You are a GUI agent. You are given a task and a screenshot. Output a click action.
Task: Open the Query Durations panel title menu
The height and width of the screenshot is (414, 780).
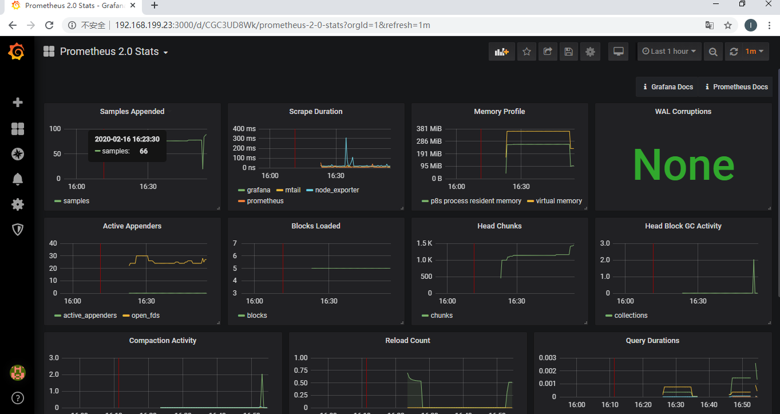click(652, 341)
